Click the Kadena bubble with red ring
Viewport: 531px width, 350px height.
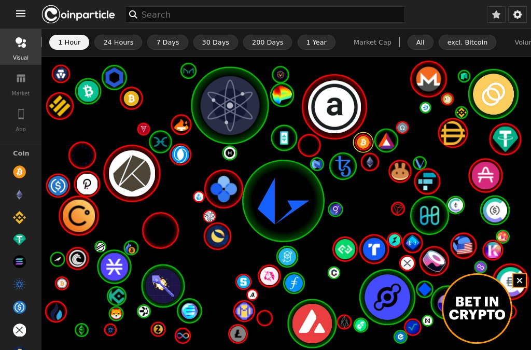[132, 174]
